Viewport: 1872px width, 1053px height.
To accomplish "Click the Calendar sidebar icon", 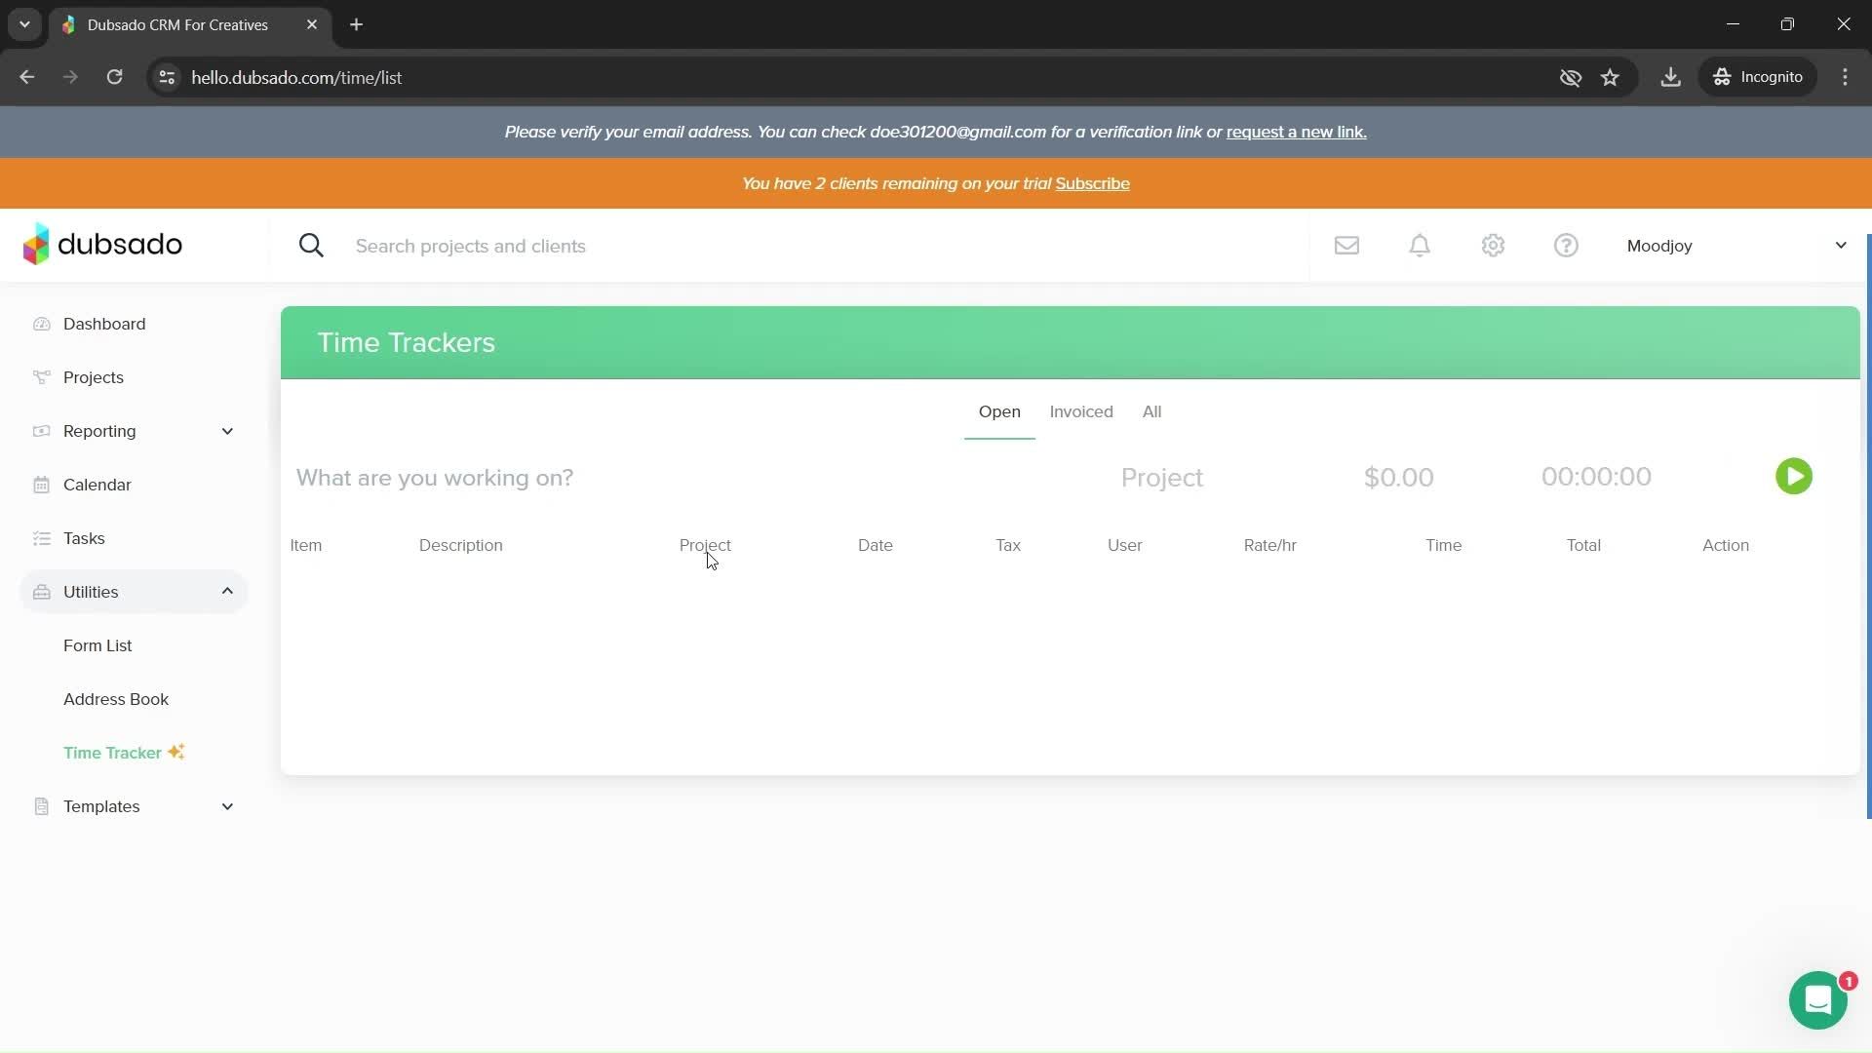I will click(41, 485).
